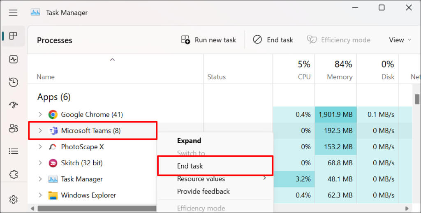Open the View dropdown
421x213 pixels.
pyautogui.click(x=400, y=40)
